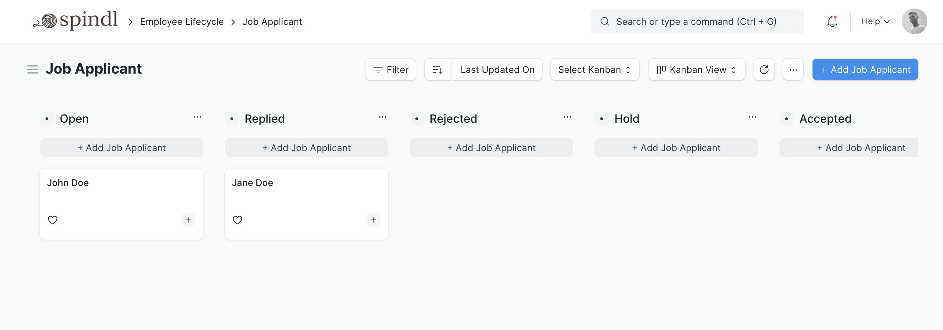Click the Job Applicant page heading

(x=94, y=69)
